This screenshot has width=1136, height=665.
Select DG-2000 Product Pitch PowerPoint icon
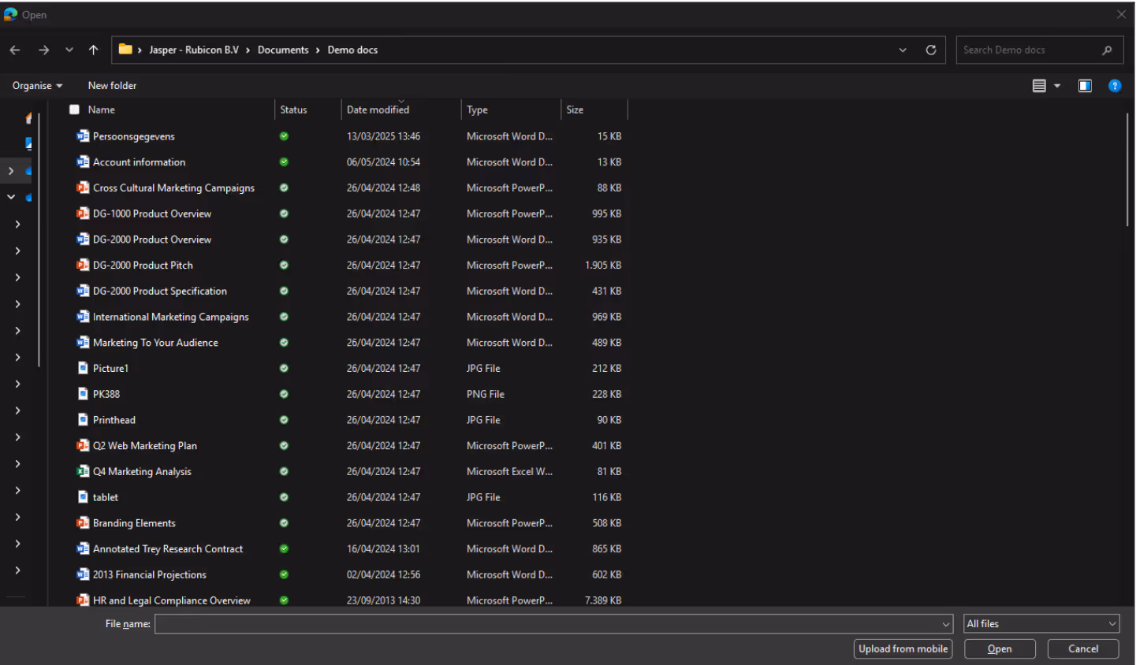(x=83, y=266)
